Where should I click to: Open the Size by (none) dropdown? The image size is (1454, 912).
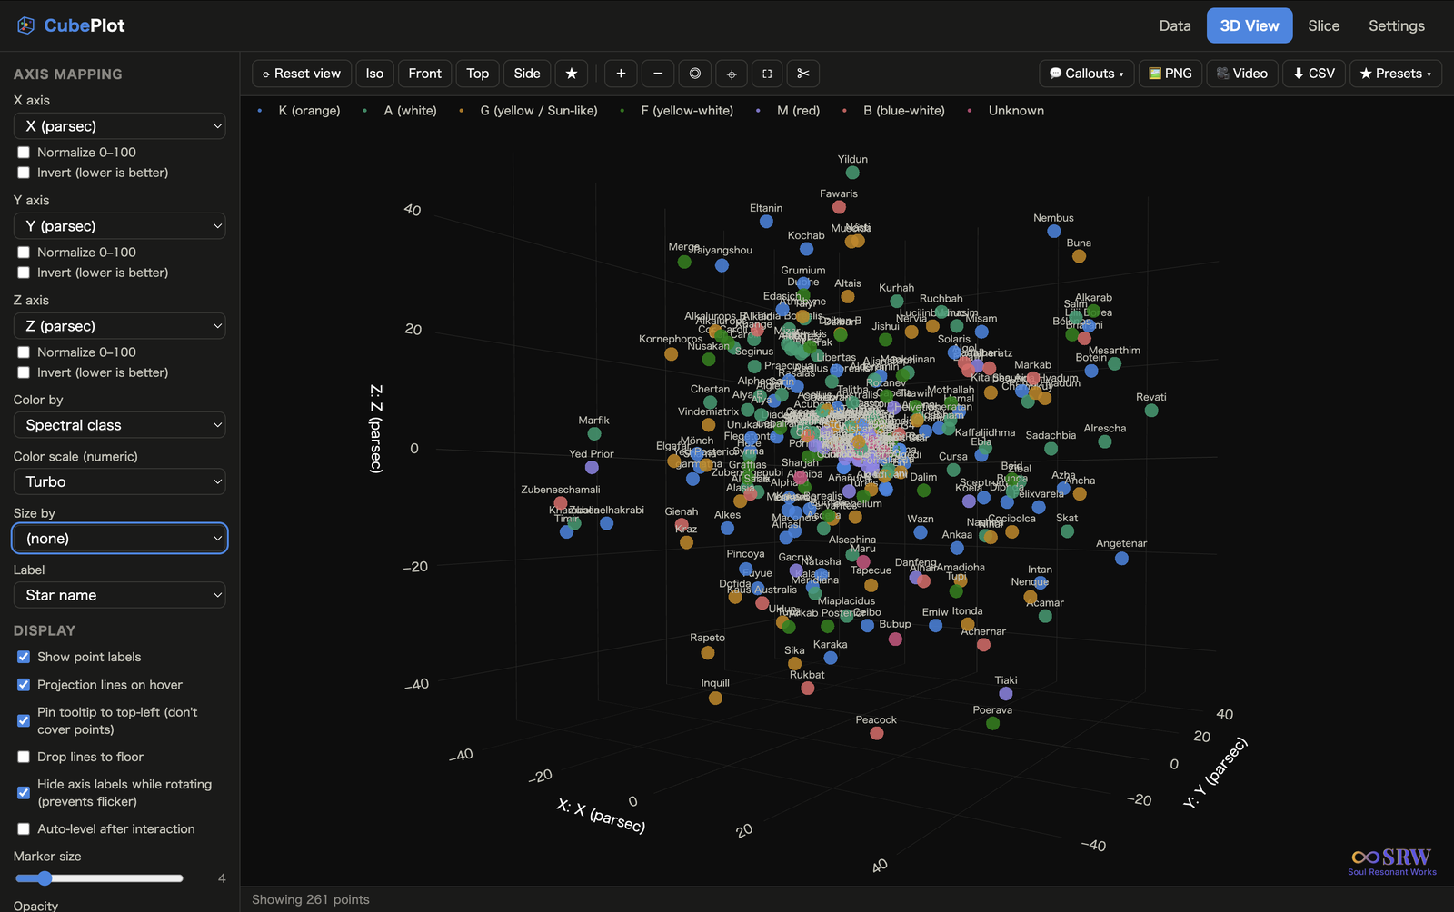click(x=120, y=539)
